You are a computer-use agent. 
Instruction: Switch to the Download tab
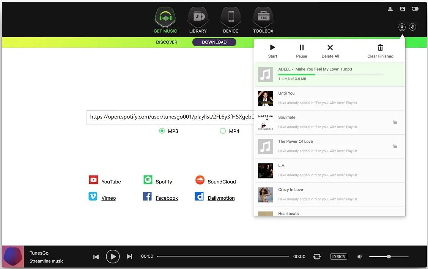pyautogui.click(x=214, y=42)
